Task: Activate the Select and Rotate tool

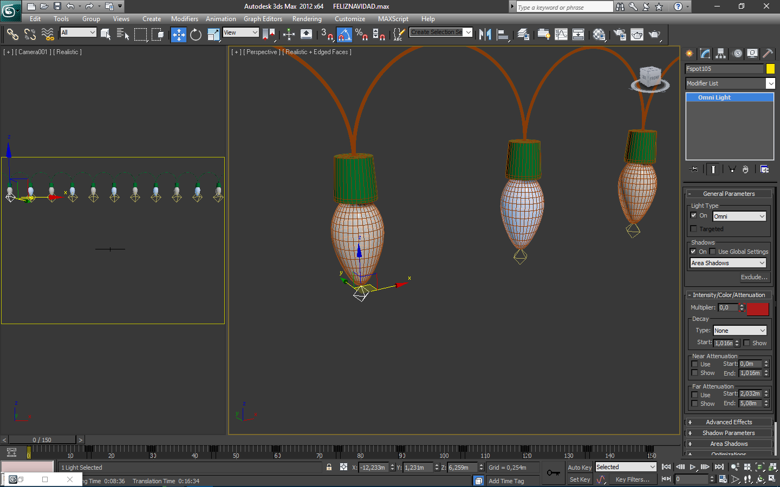Action: pyautogui.click(x=196, y=35)
